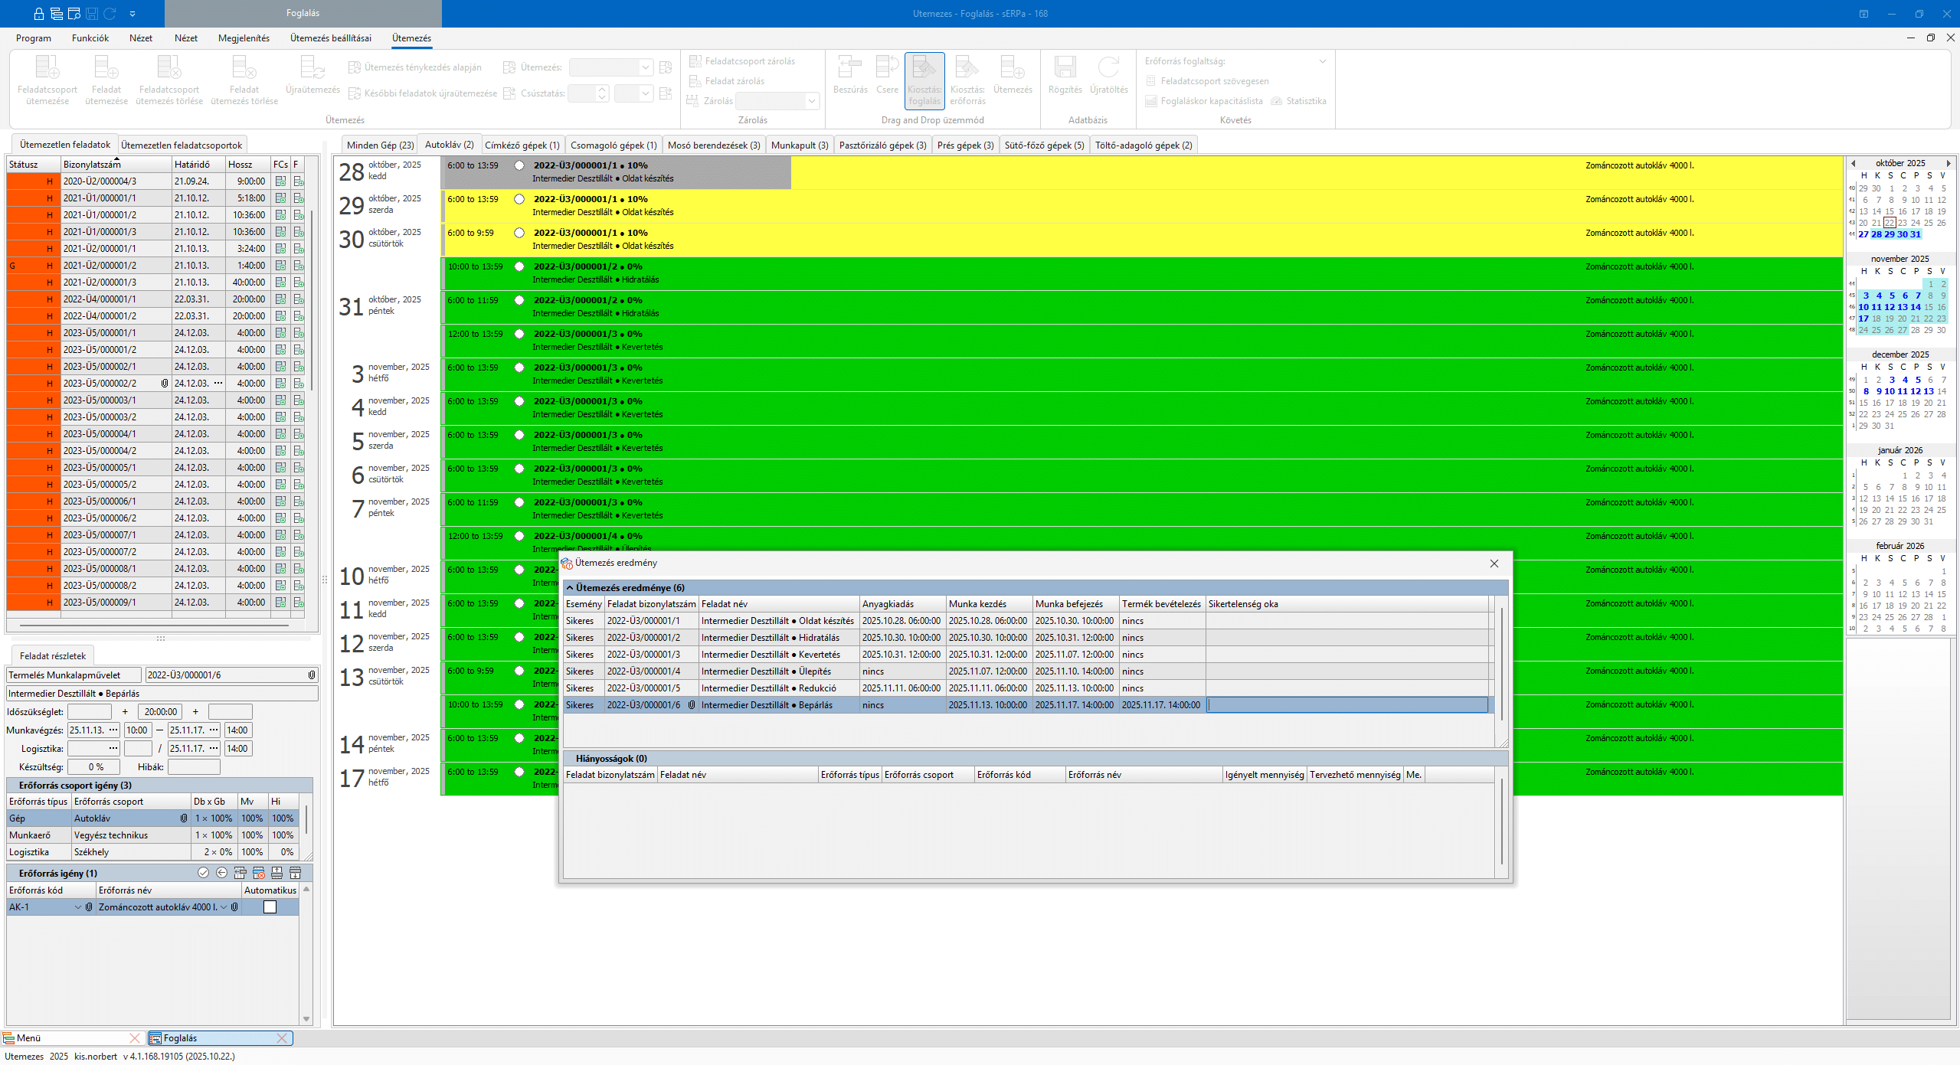The height and width of the screenshot is (1065, 1960).
Task: Open the Erőforrás foglaltság dropdown
Action: coord(1322,61)
